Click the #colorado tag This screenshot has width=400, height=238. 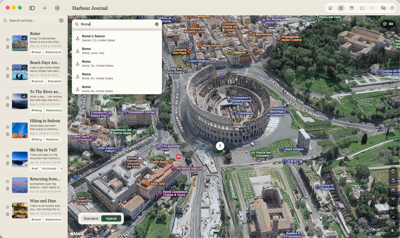[49, 168]
